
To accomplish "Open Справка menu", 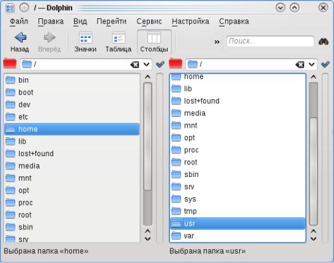I will coord(234,21).
